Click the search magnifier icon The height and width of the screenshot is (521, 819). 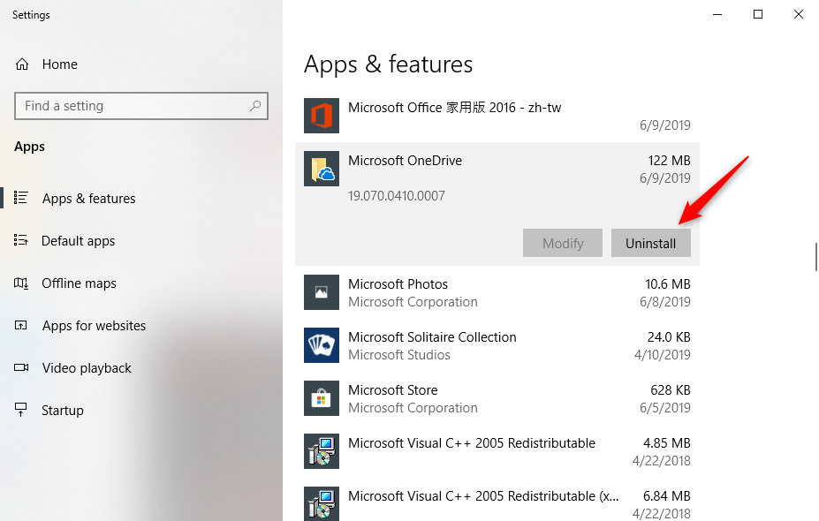(255, 106)
